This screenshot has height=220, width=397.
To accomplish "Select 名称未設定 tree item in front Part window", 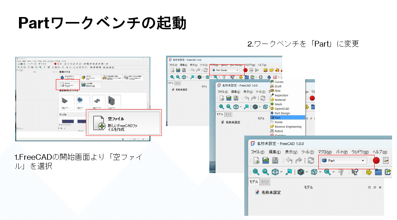I will click(268, 192).
